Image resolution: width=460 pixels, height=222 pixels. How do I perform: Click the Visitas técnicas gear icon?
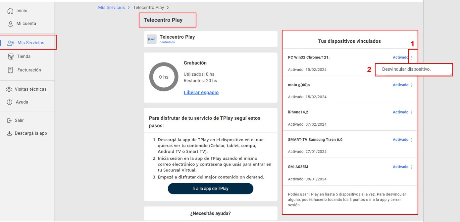click(x=9, y=89)
